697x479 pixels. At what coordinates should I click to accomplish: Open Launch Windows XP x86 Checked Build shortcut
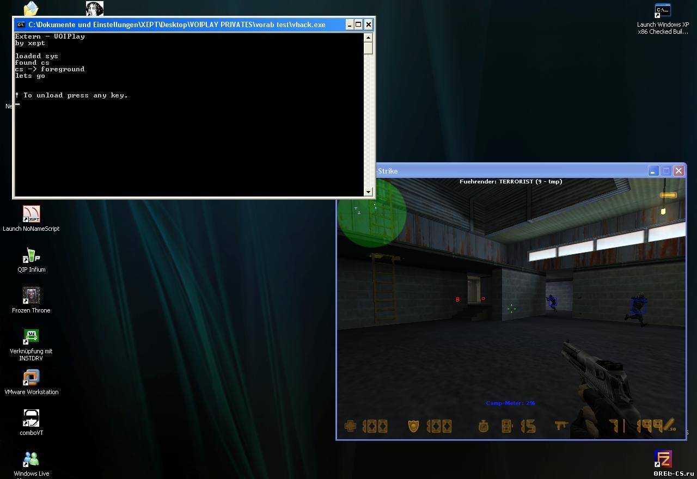click(663, 19)
